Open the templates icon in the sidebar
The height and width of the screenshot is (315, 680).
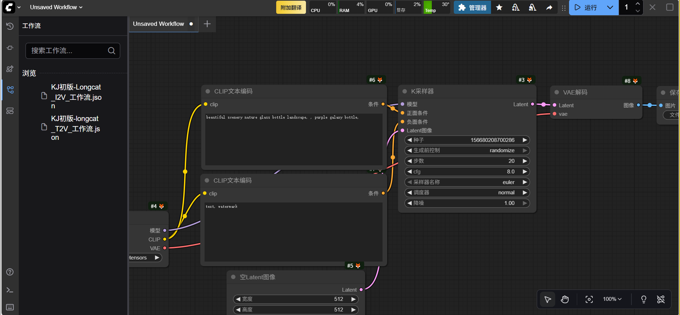click(x=10, y=111)
